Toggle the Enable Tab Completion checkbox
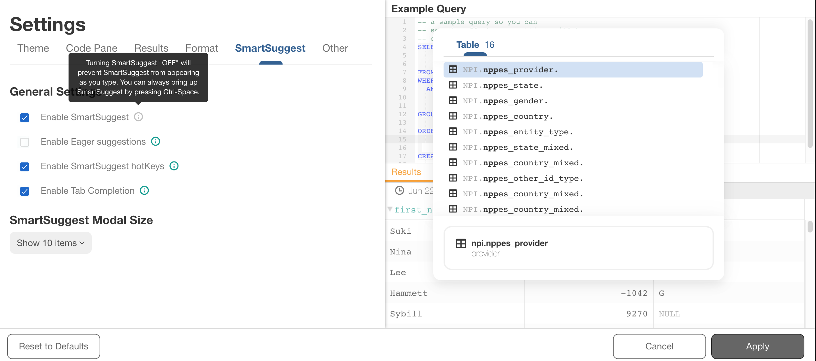The width and height of the screenshot is (816, 361). (x=25, y=190)
